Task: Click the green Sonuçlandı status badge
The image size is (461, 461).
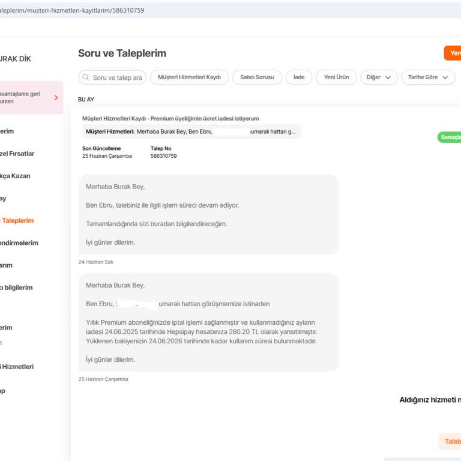Action: (x=450, y=137)
